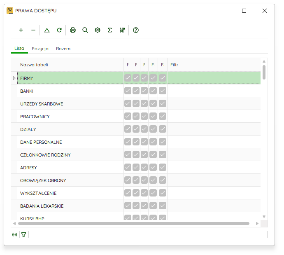Select the ADRESY row name
The width and height of the screenshot is (284, 255).
coord(28,168)
